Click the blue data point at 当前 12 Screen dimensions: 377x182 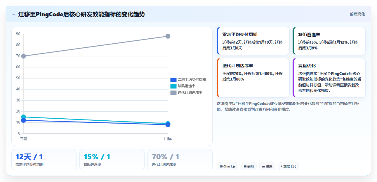23,120
